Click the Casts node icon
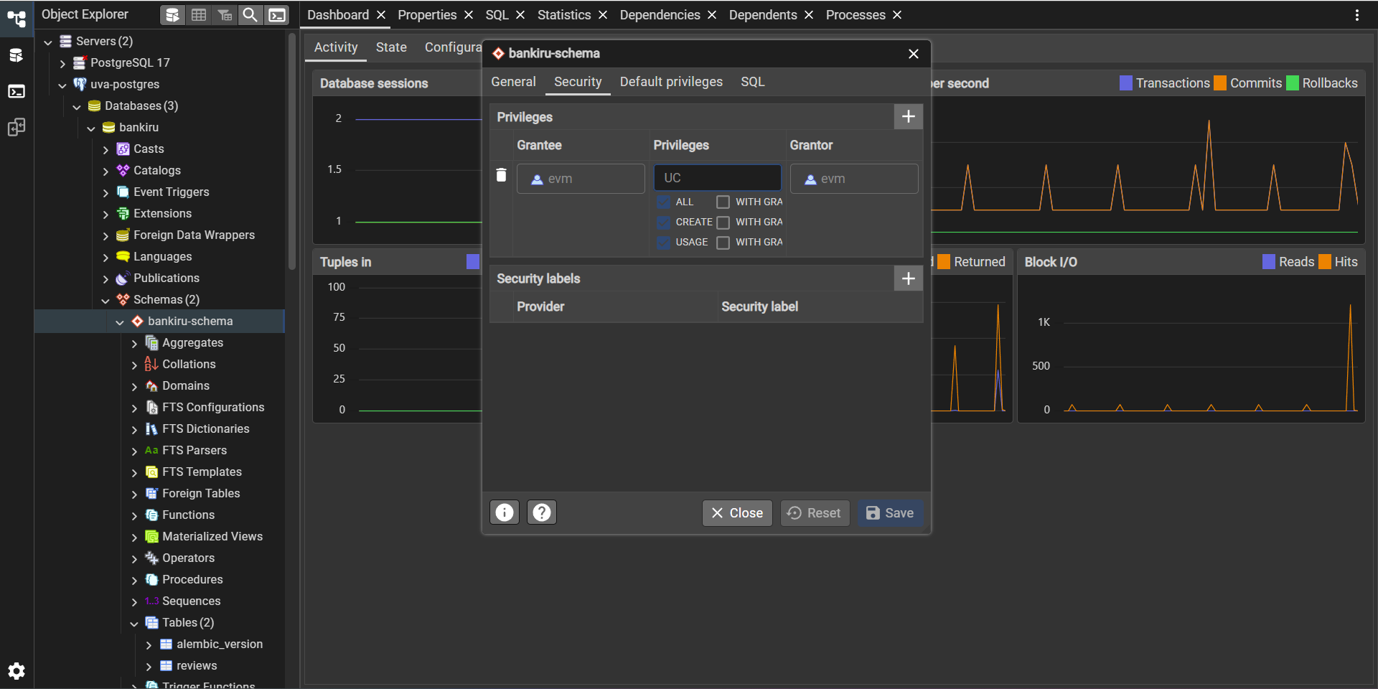This screenshot has width=1378, height=689. (x=123, y=149)
